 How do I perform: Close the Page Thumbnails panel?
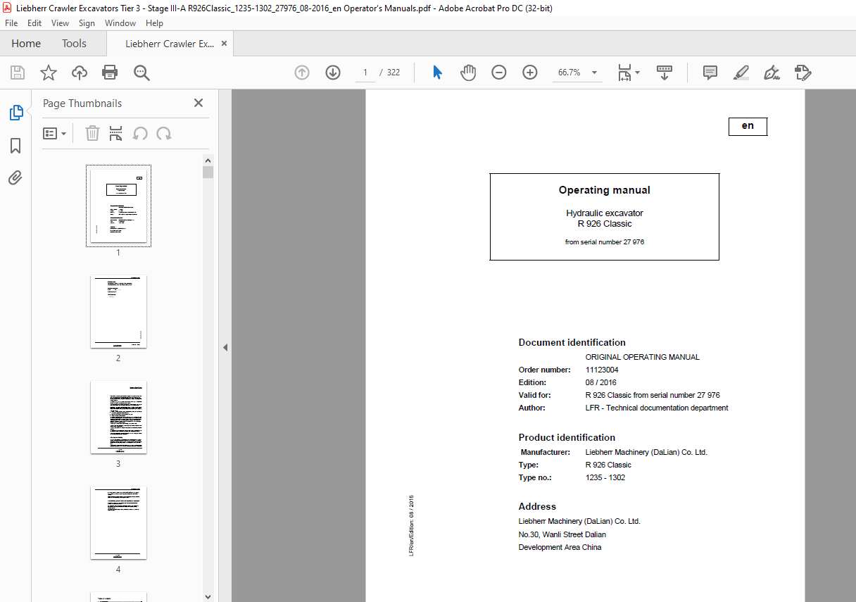click(199, 103)
